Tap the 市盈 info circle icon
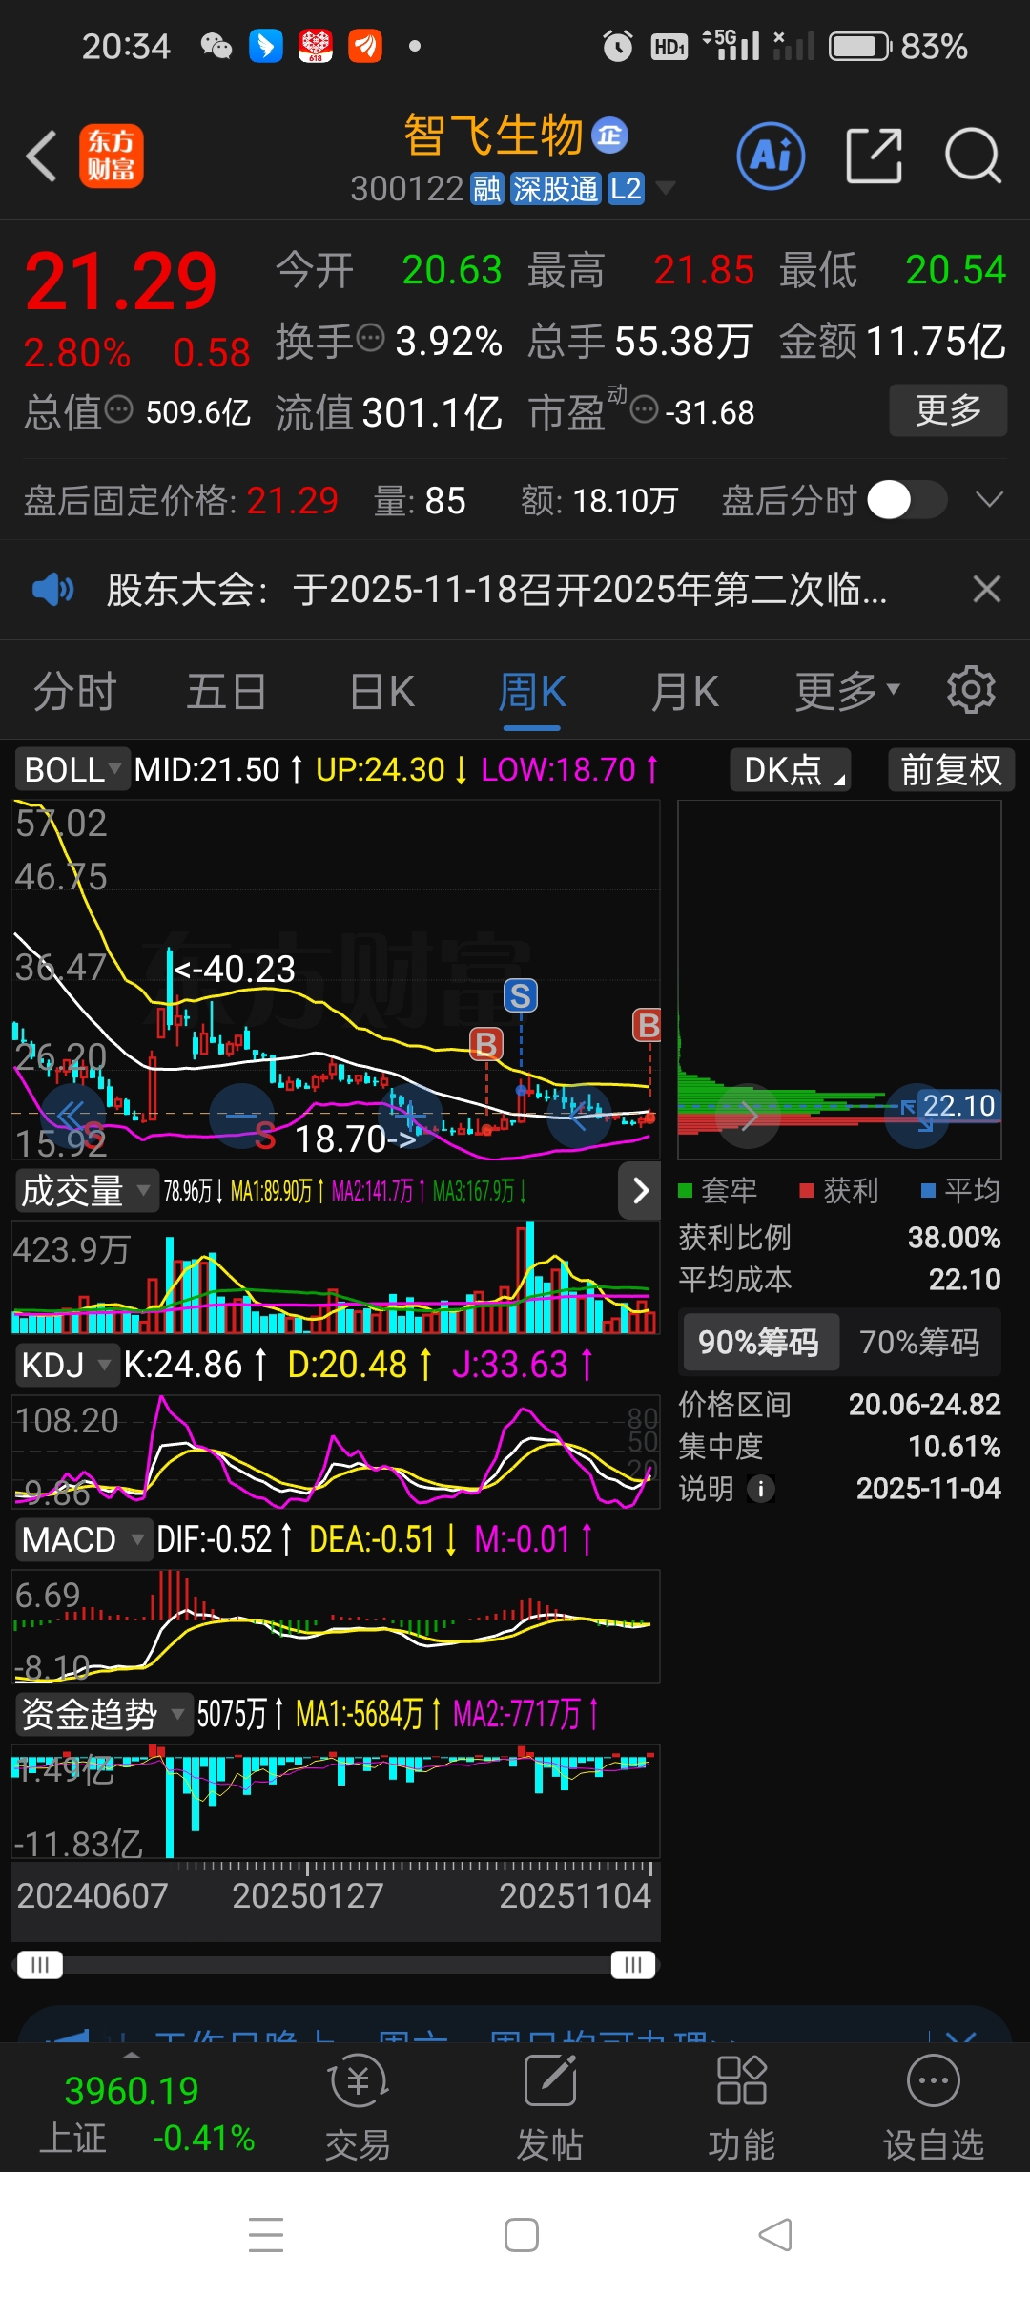Image resolution: width=1030 pixels, height=2298 pixels. pyautogui.click(x=645, y=409)
